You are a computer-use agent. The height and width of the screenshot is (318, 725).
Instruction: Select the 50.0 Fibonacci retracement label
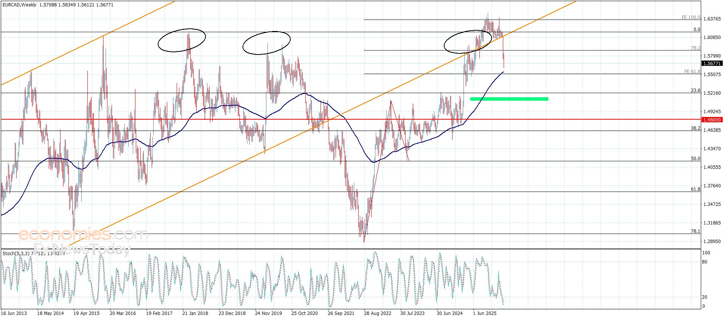pyautogui.click(x=695, y=159)
